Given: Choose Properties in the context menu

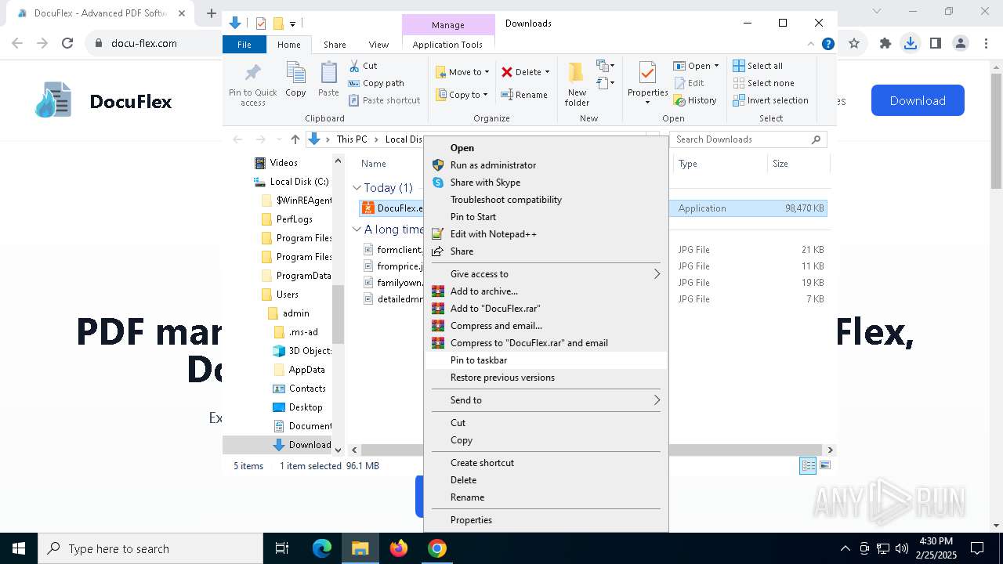Looking at the screenshot, I should [546, 520].
